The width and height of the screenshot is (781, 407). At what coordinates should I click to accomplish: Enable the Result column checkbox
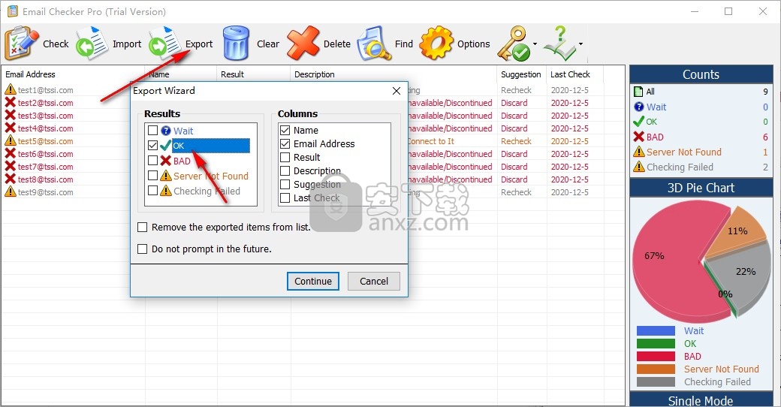(x=285, y=158)
